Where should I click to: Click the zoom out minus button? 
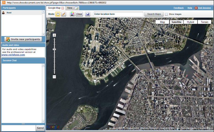click(x=54, y=77)
